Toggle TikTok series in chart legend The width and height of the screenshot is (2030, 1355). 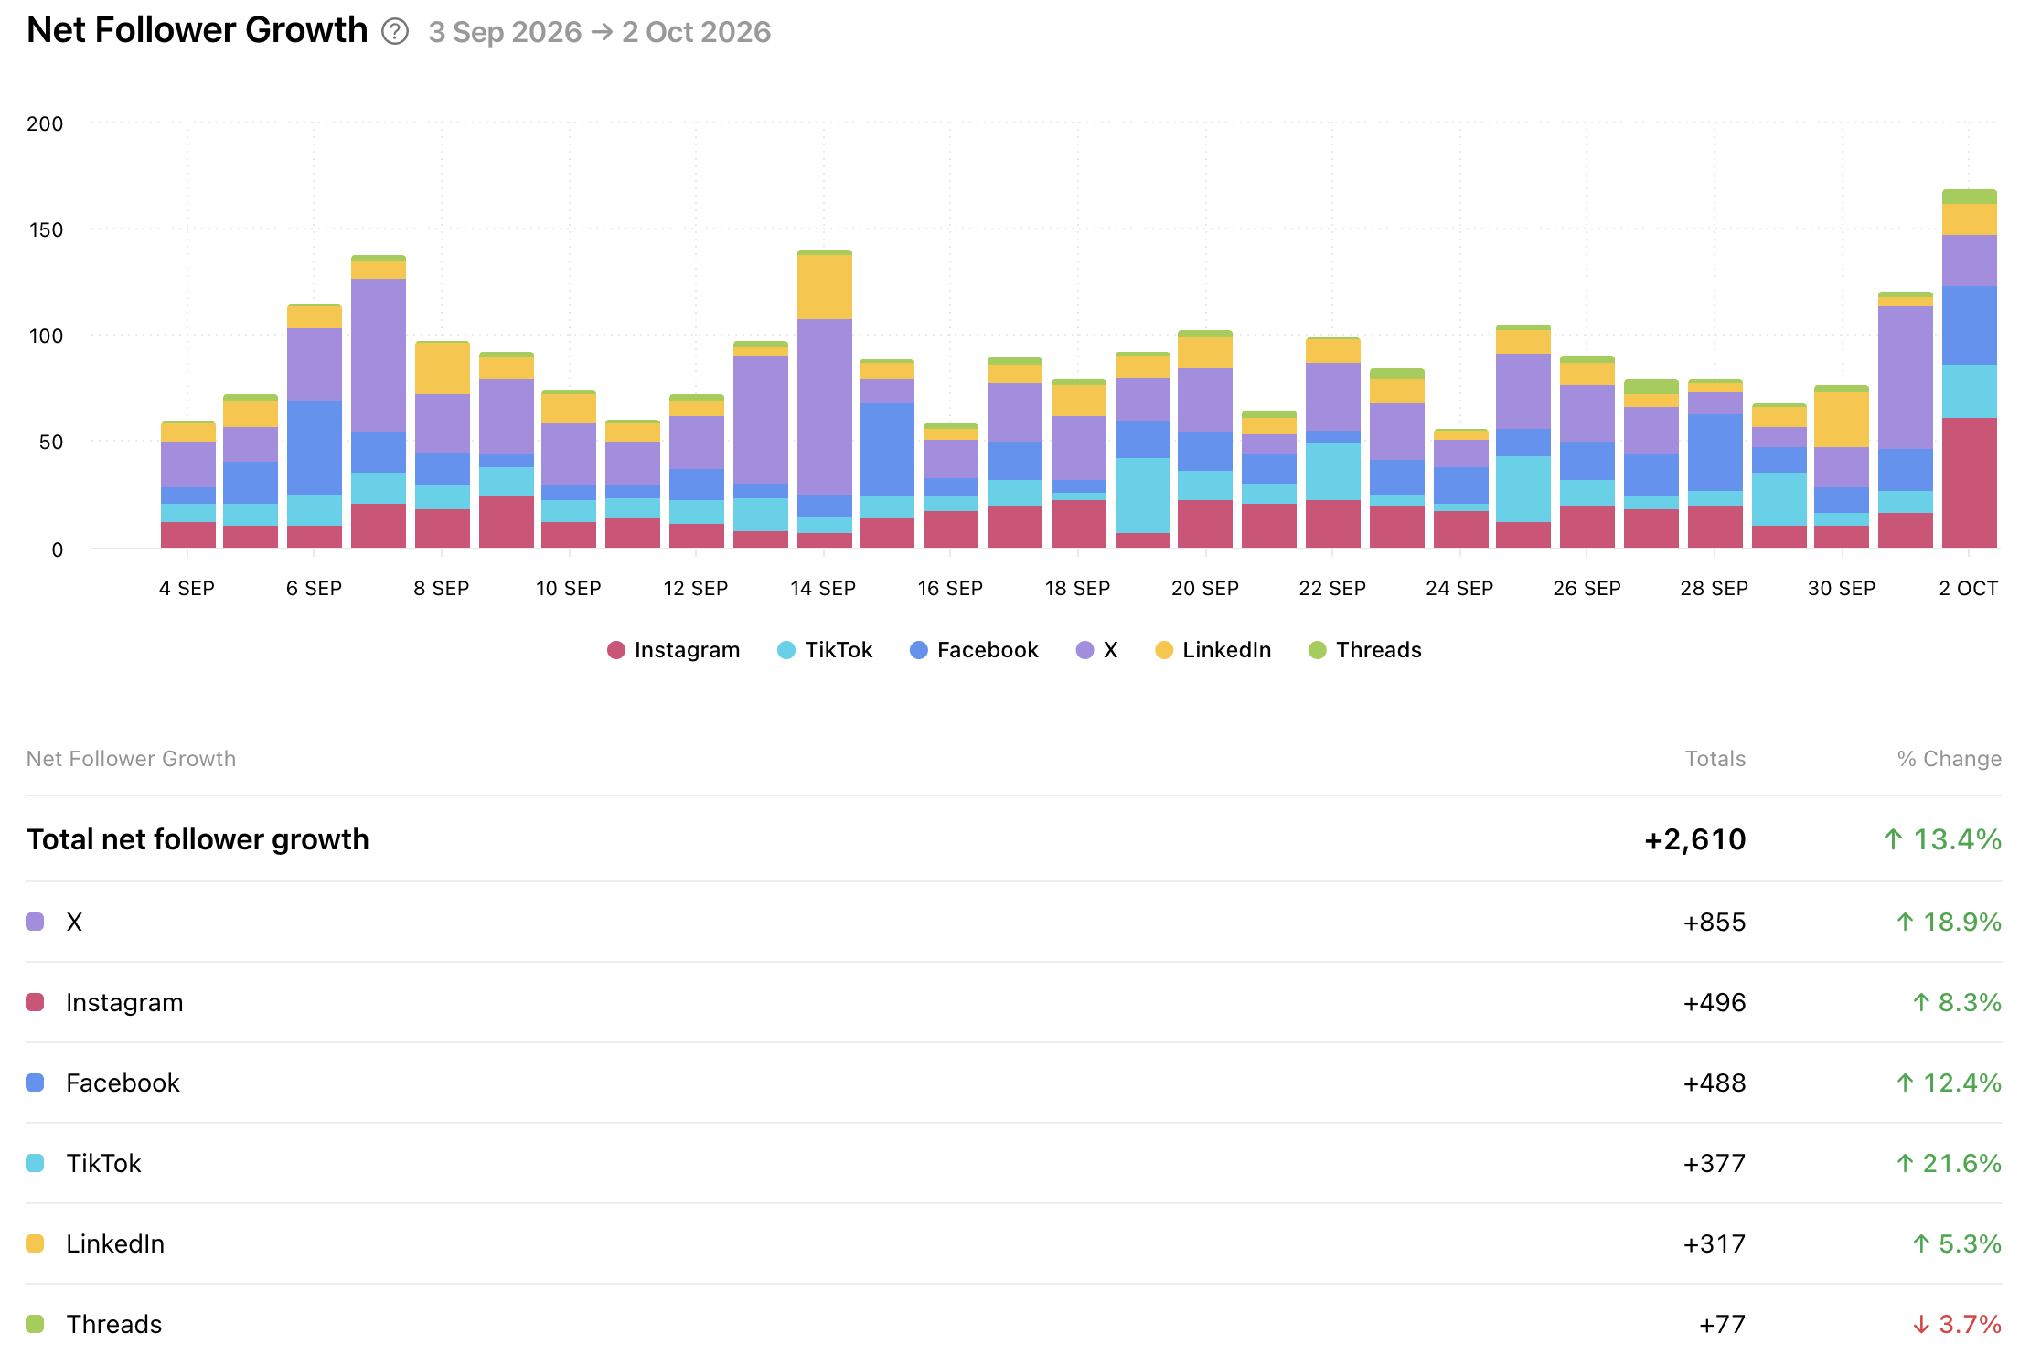tap(825, 650)
